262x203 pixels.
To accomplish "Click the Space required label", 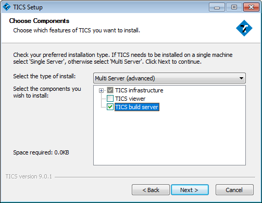I will (41, 152).
